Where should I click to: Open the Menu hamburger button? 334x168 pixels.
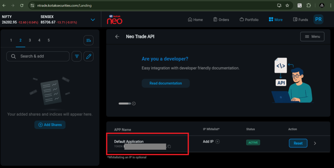(312, 37)
